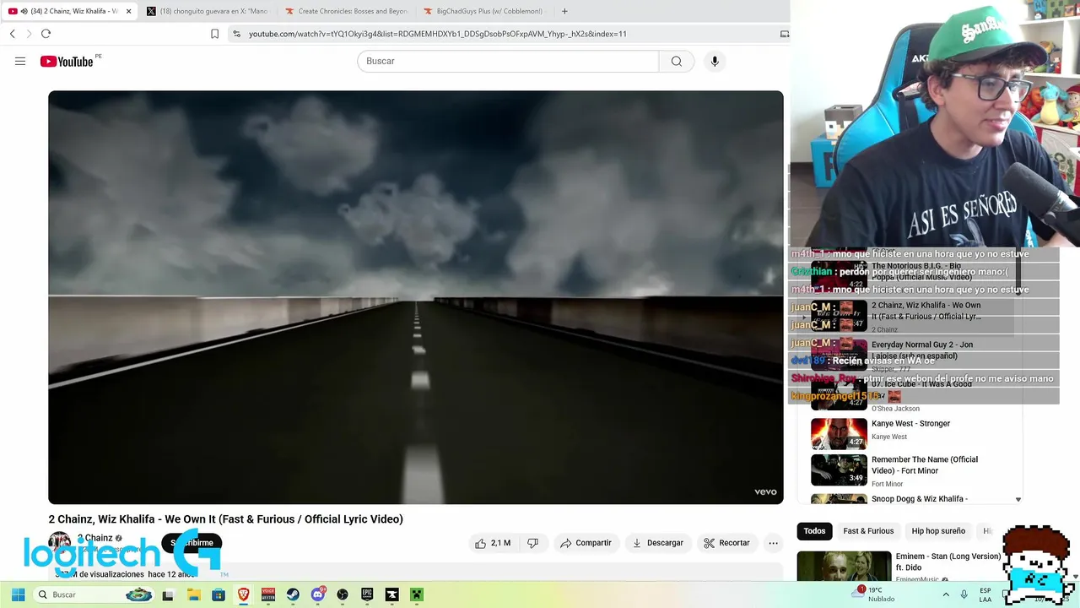The image size is (1080, 608).
Task: Open the 2 Chainz channel avatar
Action: pos(59,543)
